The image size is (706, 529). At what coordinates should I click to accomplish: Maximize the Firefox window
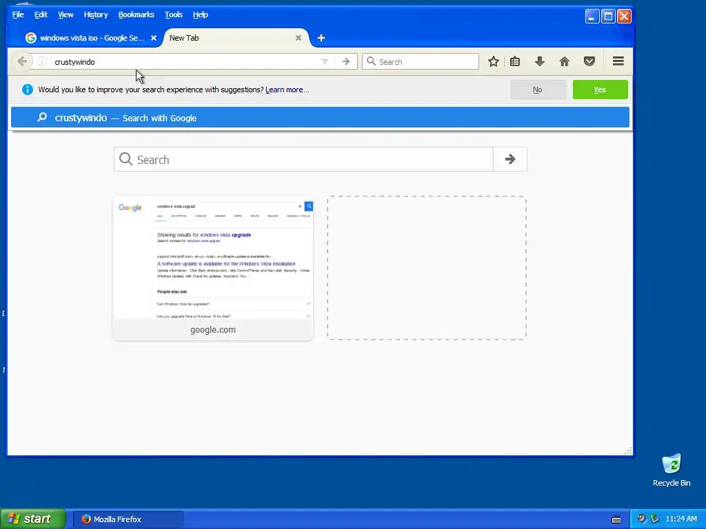pos(608,17)
